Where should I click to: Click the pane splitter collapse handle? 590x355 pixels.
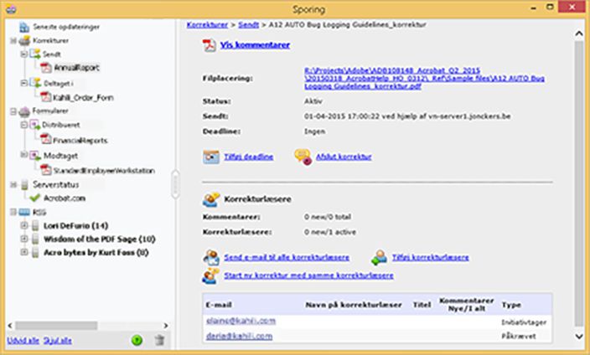175,184
